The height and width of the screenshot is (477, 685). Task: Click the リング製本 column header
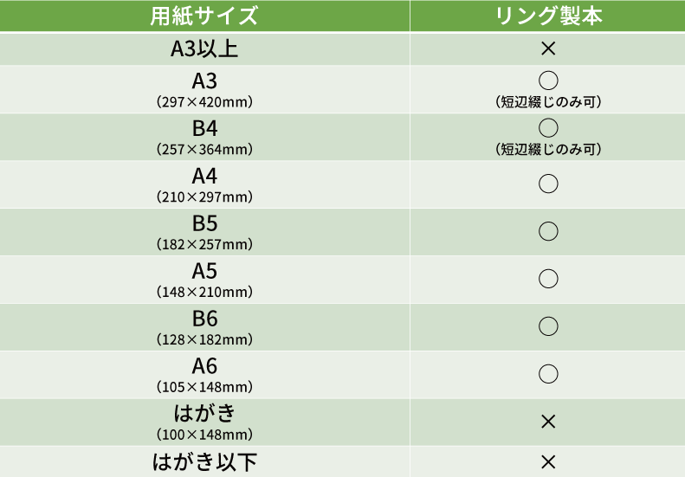(548, 16)
